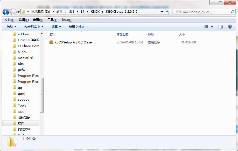
Task: Click the 电脑管家 folder icon
Action: pyautogui.click(x=14, y=117)
